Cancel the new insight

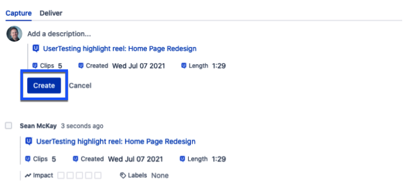80,86
